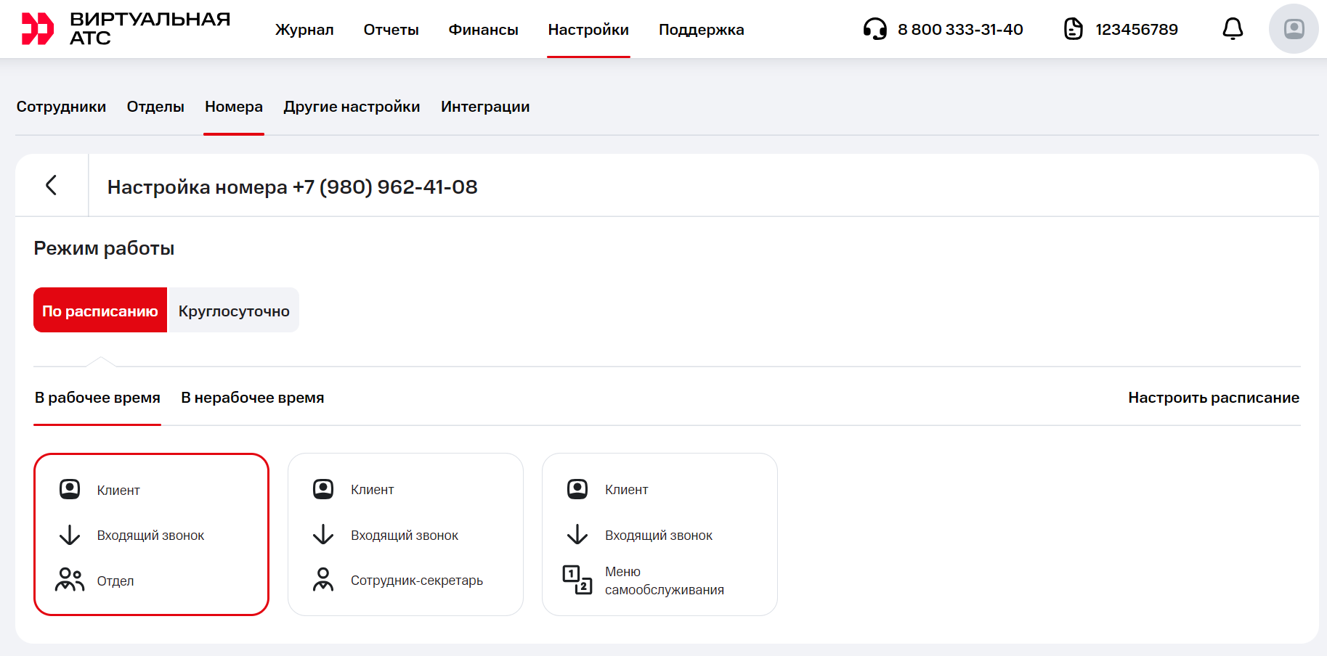Go back using the left chevron arrow
The height and width of the screenshot is (656, 1327).
pyautogui.click(x=52, y=185)
